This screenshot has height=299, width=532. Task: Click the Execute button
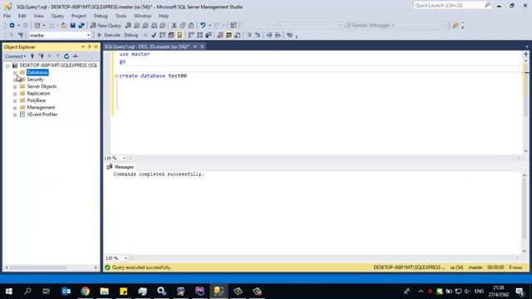click(x=109, y=35)
